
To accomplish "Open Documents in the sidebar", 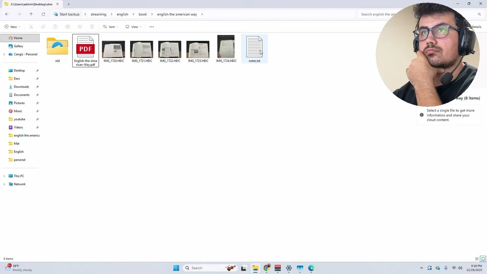I will tap(22, 95).
